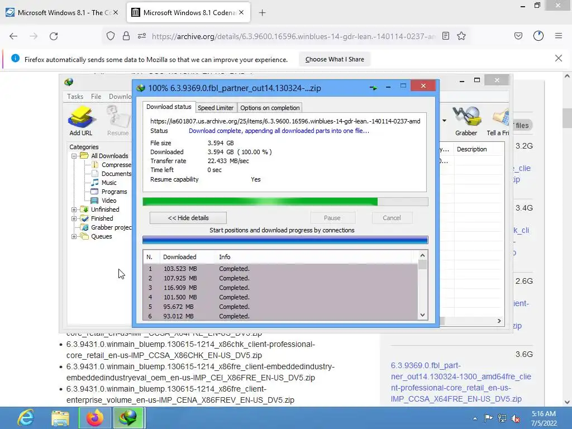Select the Music category

[104, 183]
